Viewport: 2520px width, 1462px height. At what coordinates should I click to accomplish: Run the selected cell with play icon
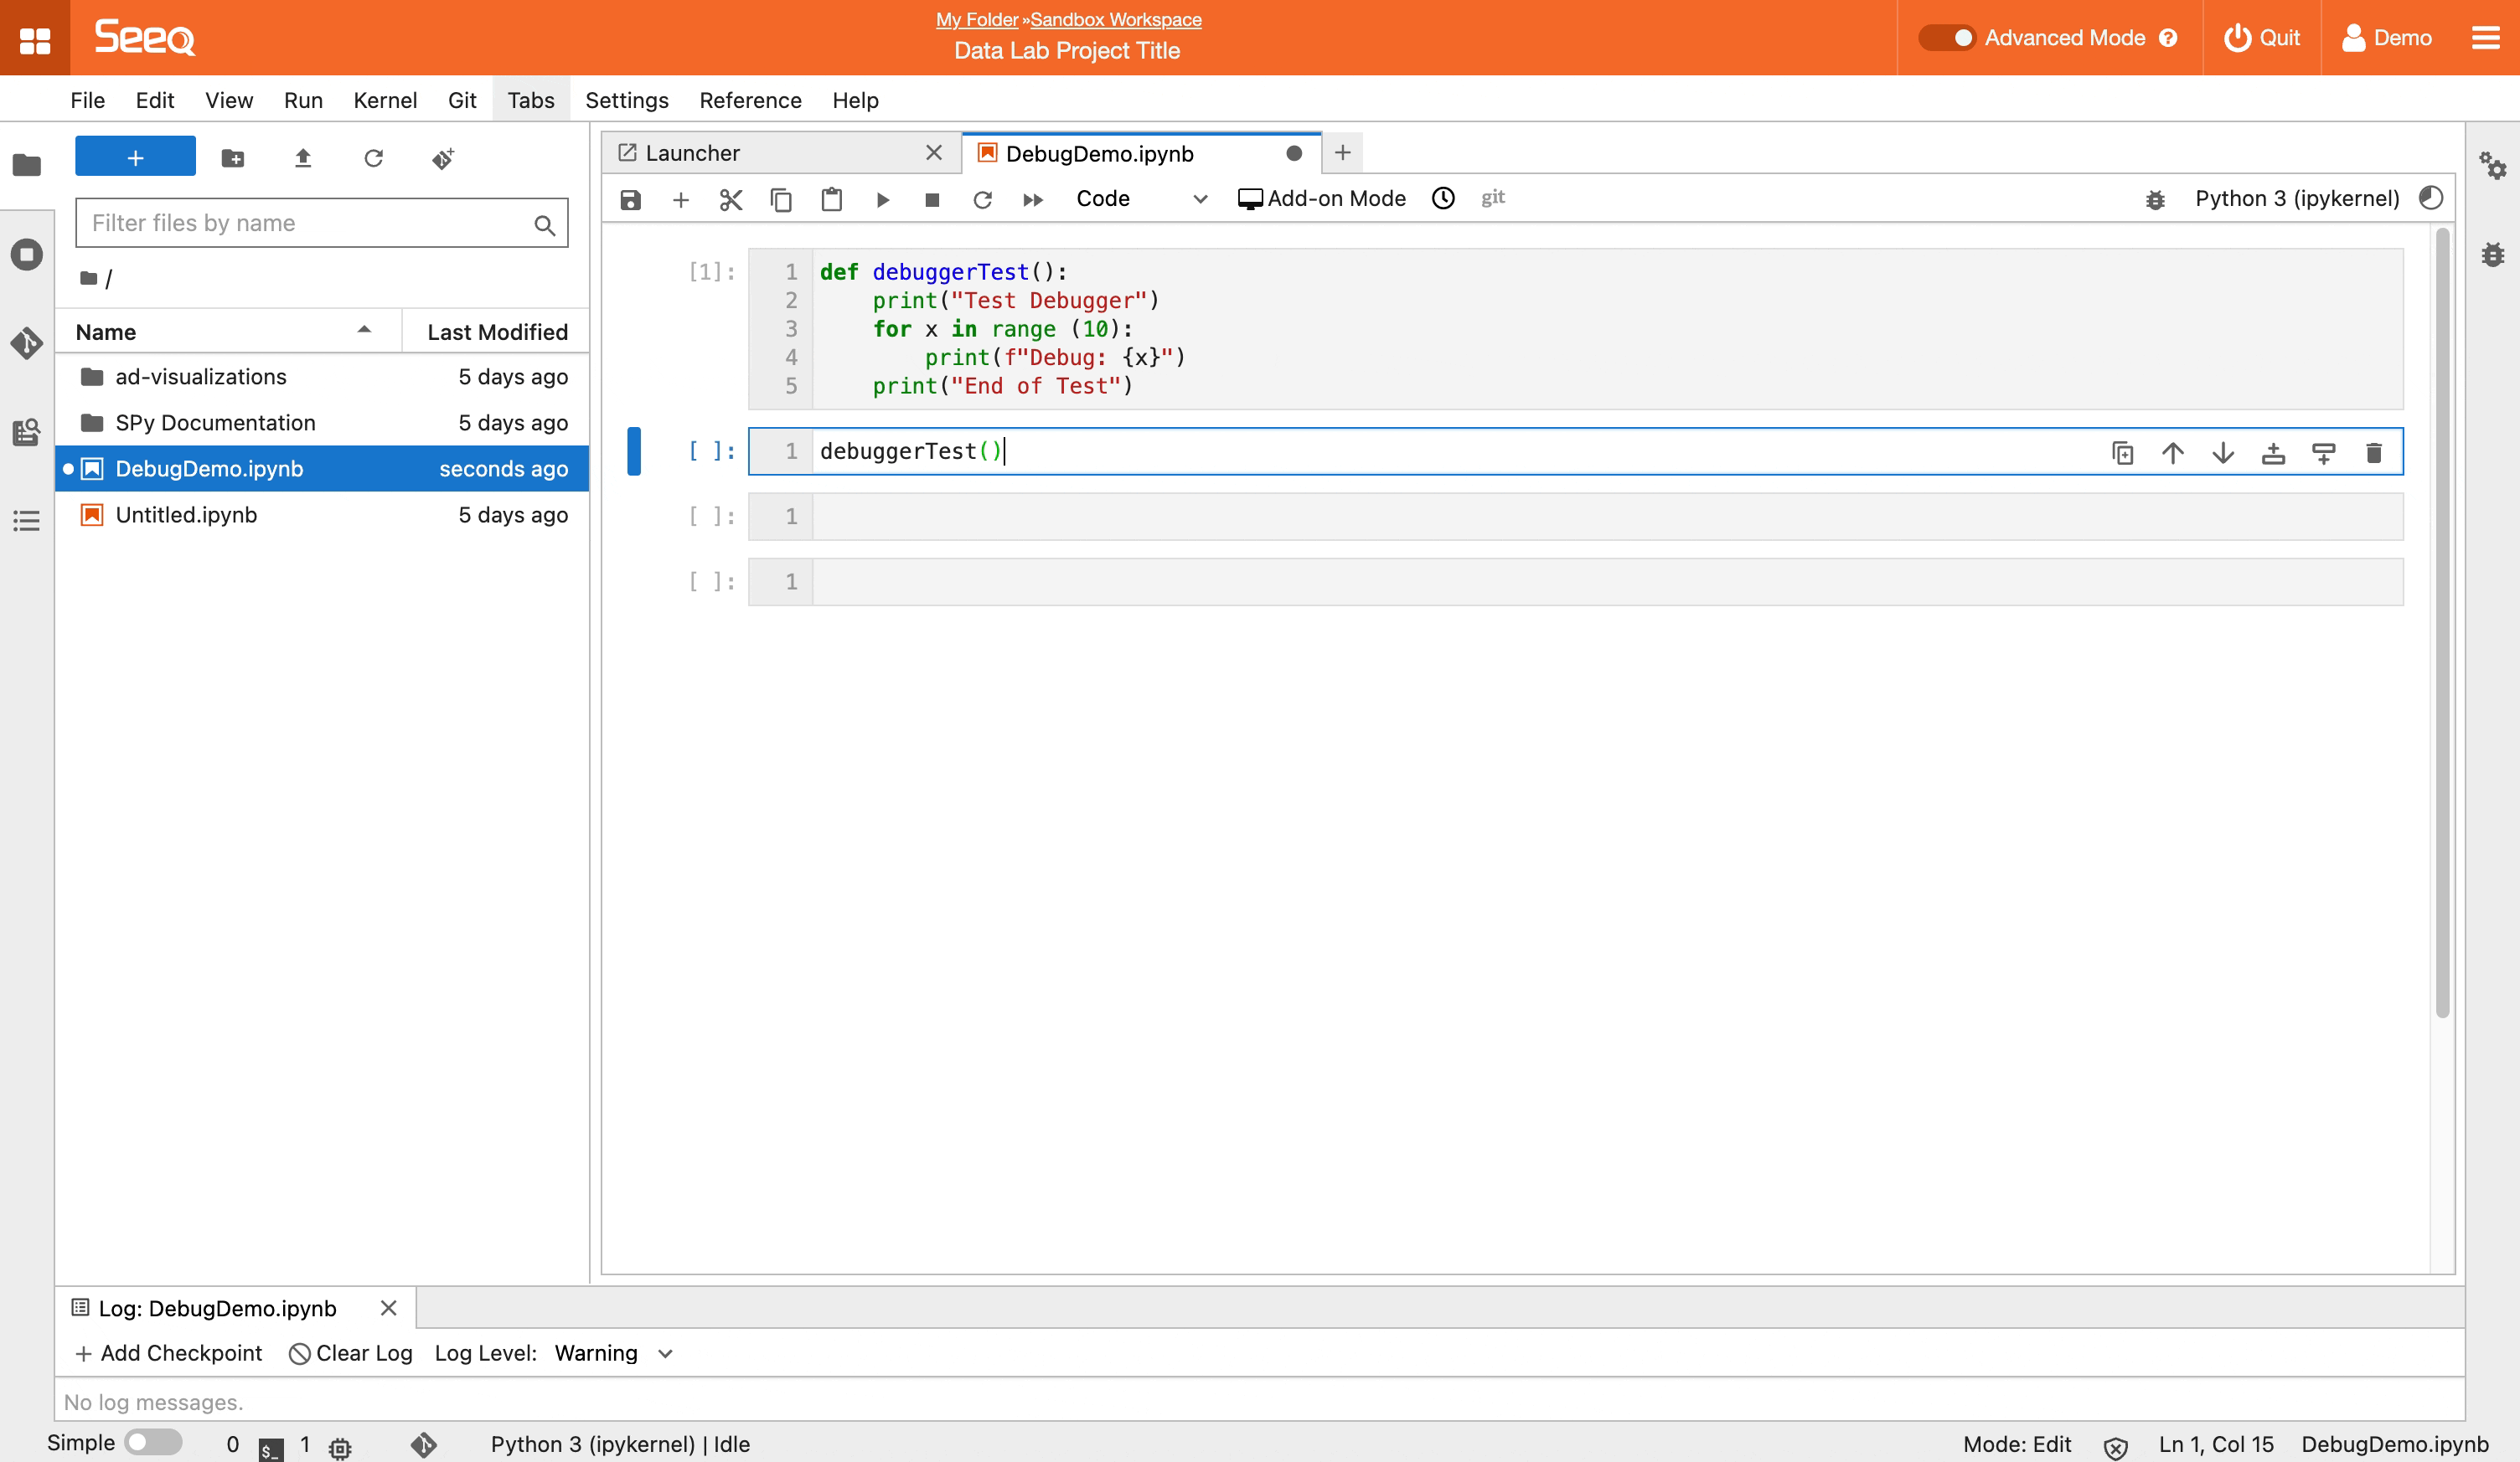tap(882, 200)
